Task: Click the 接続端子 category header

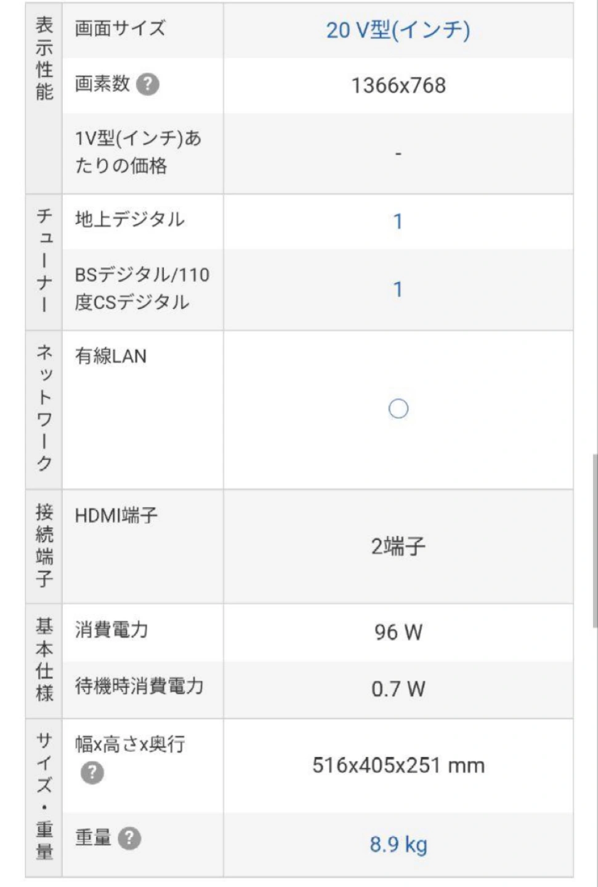Action: (x=44, y=545)
